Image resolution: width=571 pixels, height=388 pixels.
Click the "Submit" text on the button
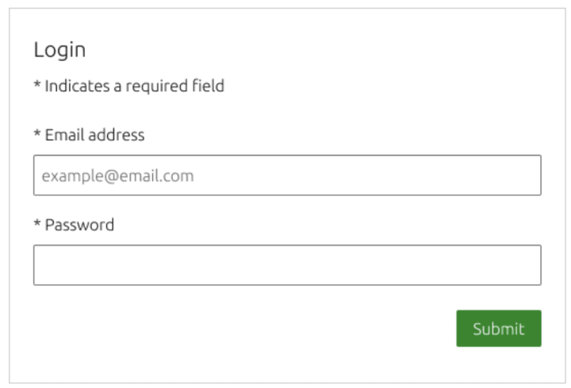[499, 329]
